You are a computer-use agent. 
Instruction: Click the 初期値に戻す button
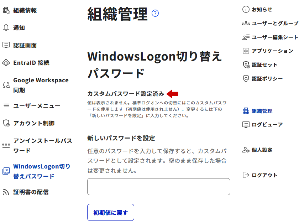(x=111, y=212)
